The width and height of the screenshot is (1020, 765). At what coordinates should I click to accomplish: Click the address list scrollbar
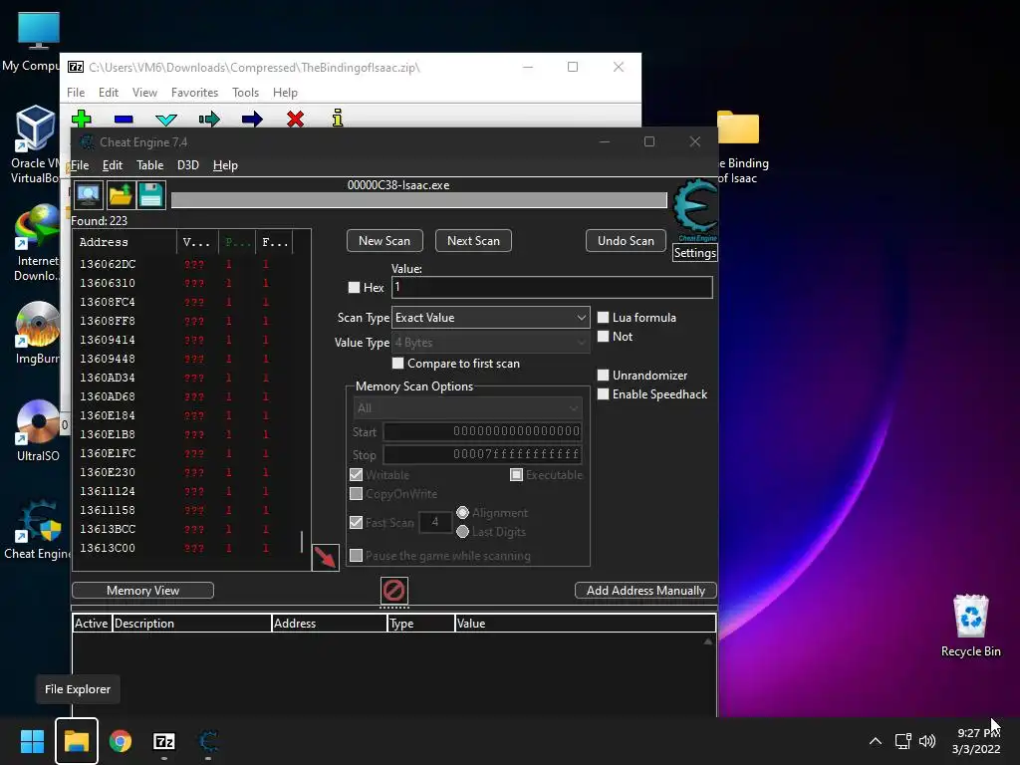point(301,543)
